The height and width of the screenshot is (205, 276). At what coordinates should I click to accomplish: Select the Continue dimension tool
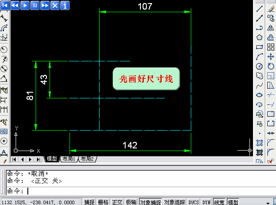[4, 109]
